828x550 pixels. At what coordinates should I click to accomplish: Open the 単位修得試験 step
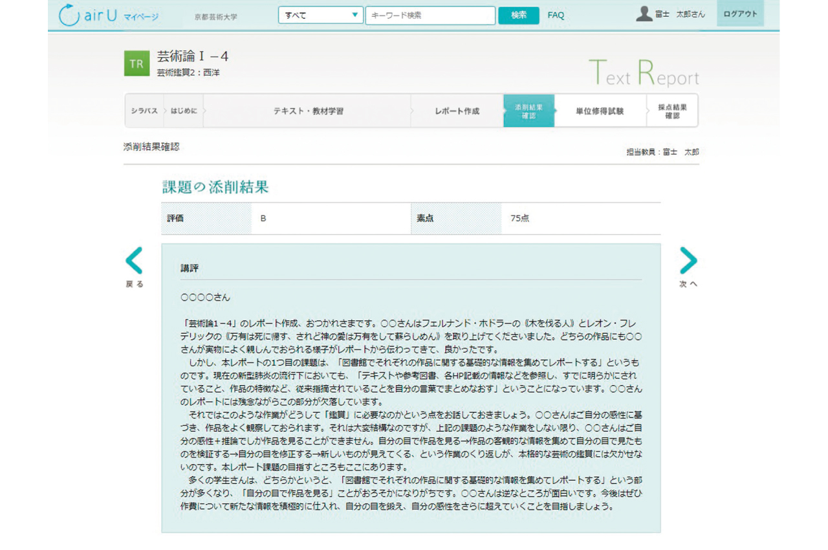tap(600, 111)
